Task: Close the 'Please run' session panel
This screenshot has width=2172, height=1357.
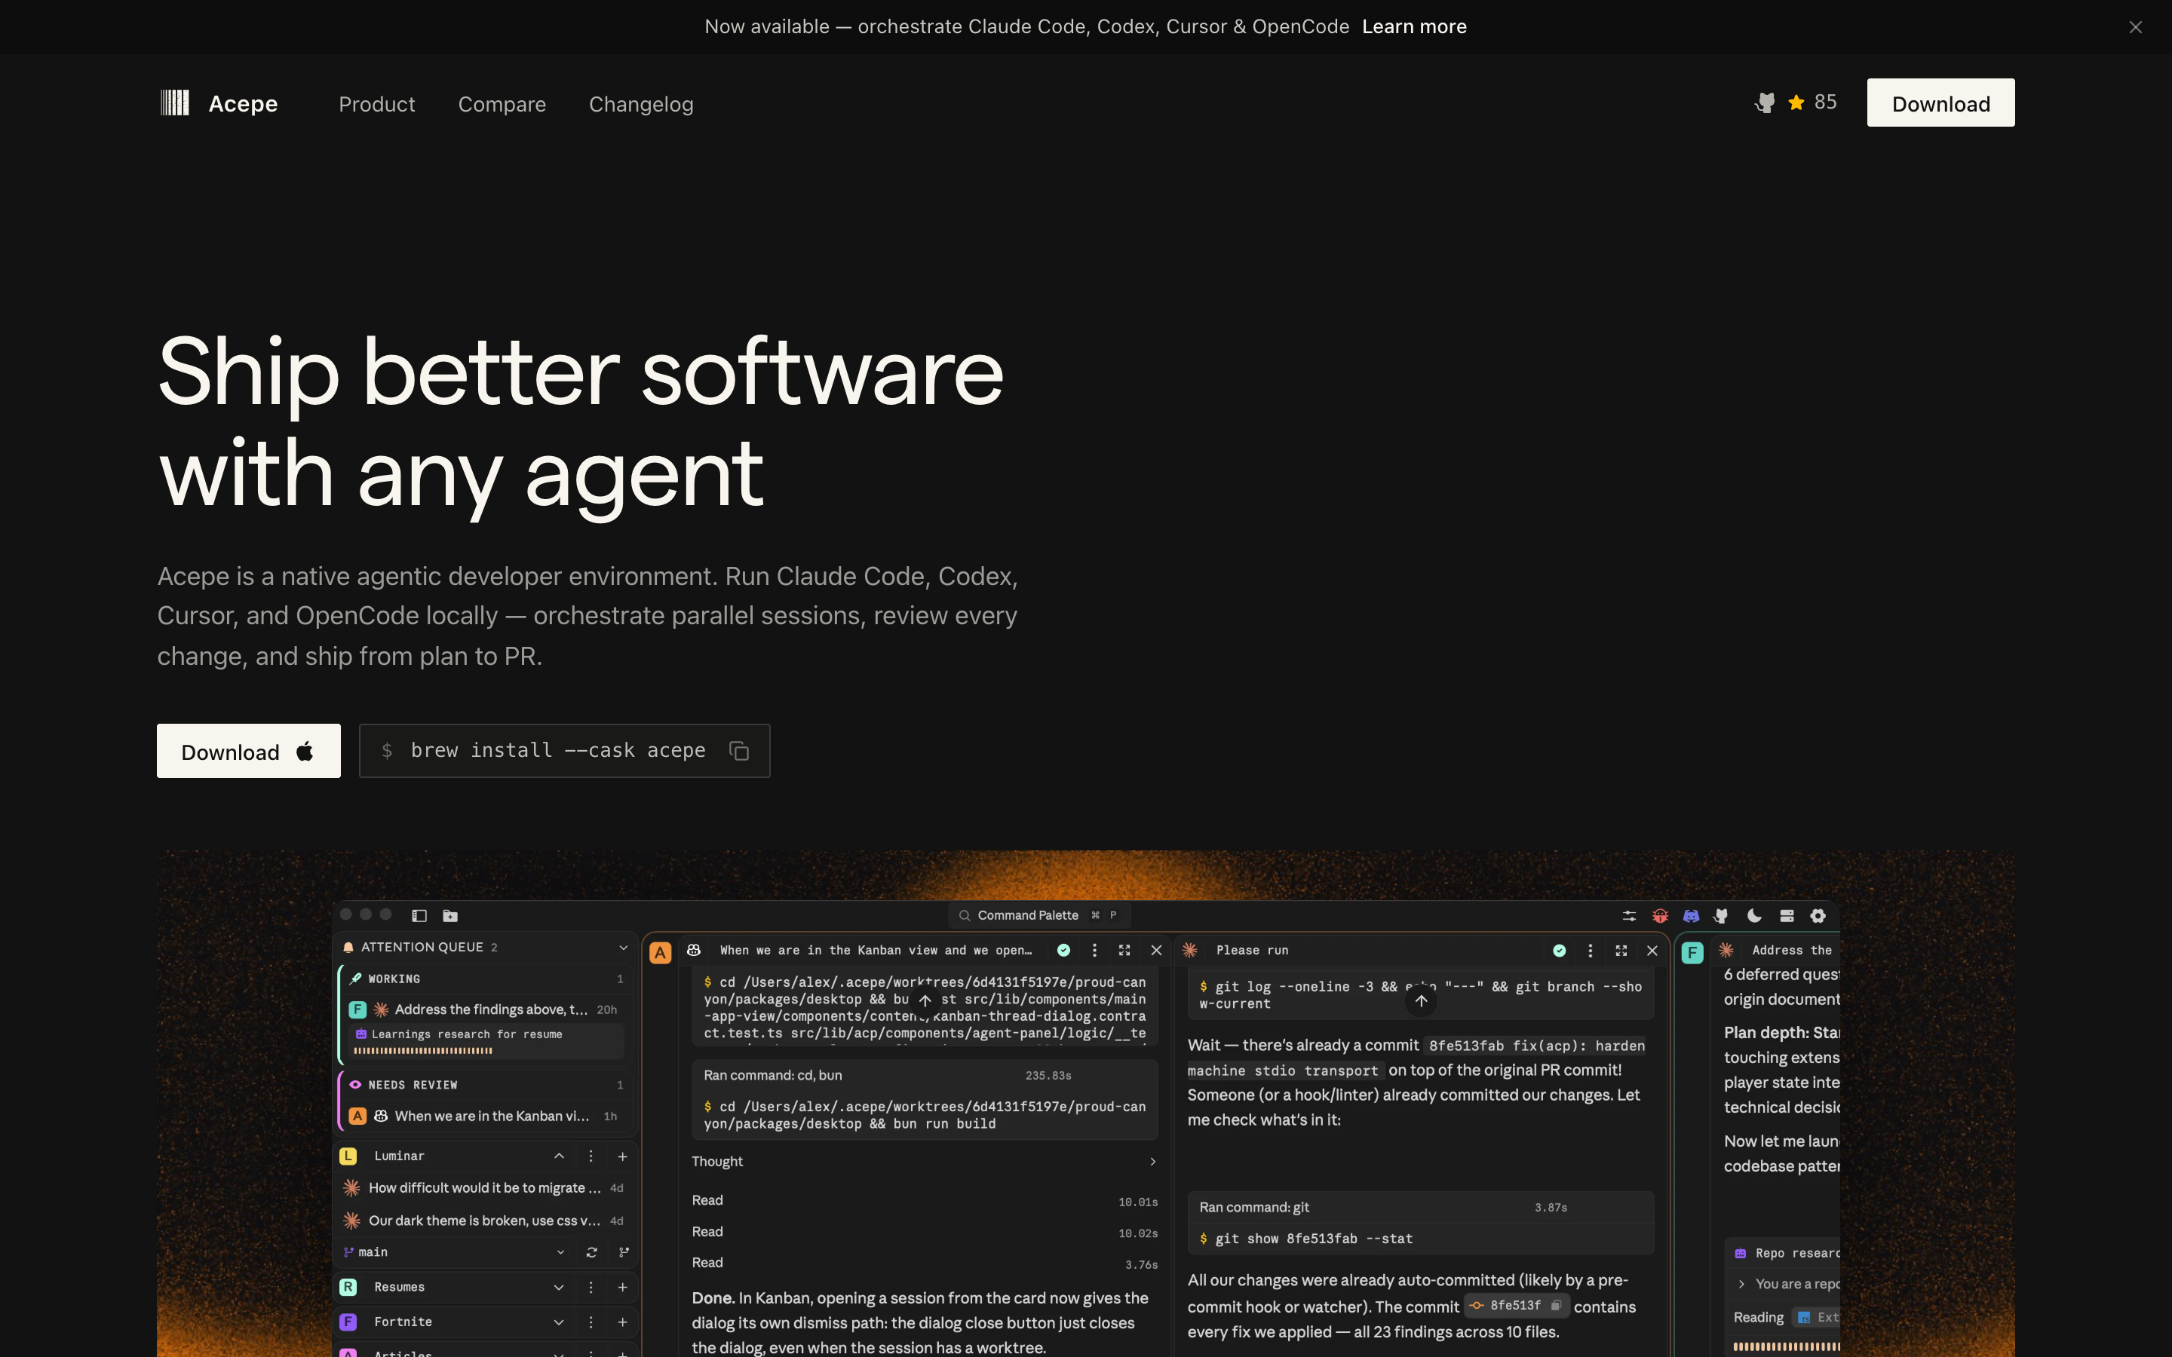Action: [1652, 950]
